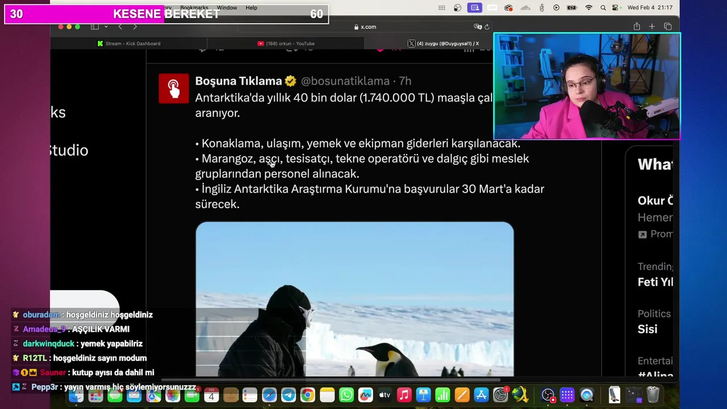The height and width of the screenshot is (409, 727).
Task: Click the cloud icon in the menu bar
Action: tap(525, 8)
